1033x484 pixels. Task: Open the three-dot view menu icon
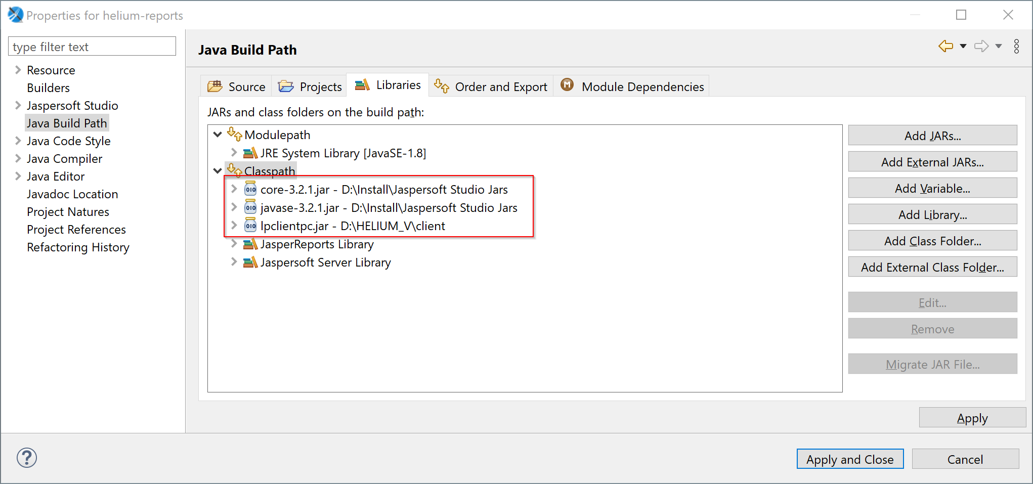pyautogui.click(x=1016, y=47)
